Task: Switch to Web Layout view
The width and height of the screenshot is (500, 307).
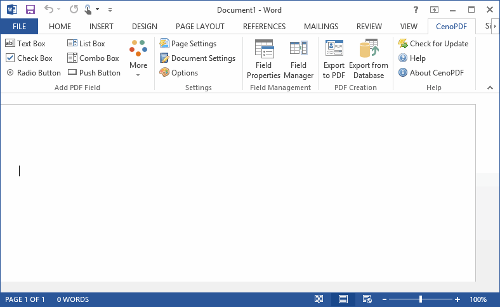Action: pos(367,299)
